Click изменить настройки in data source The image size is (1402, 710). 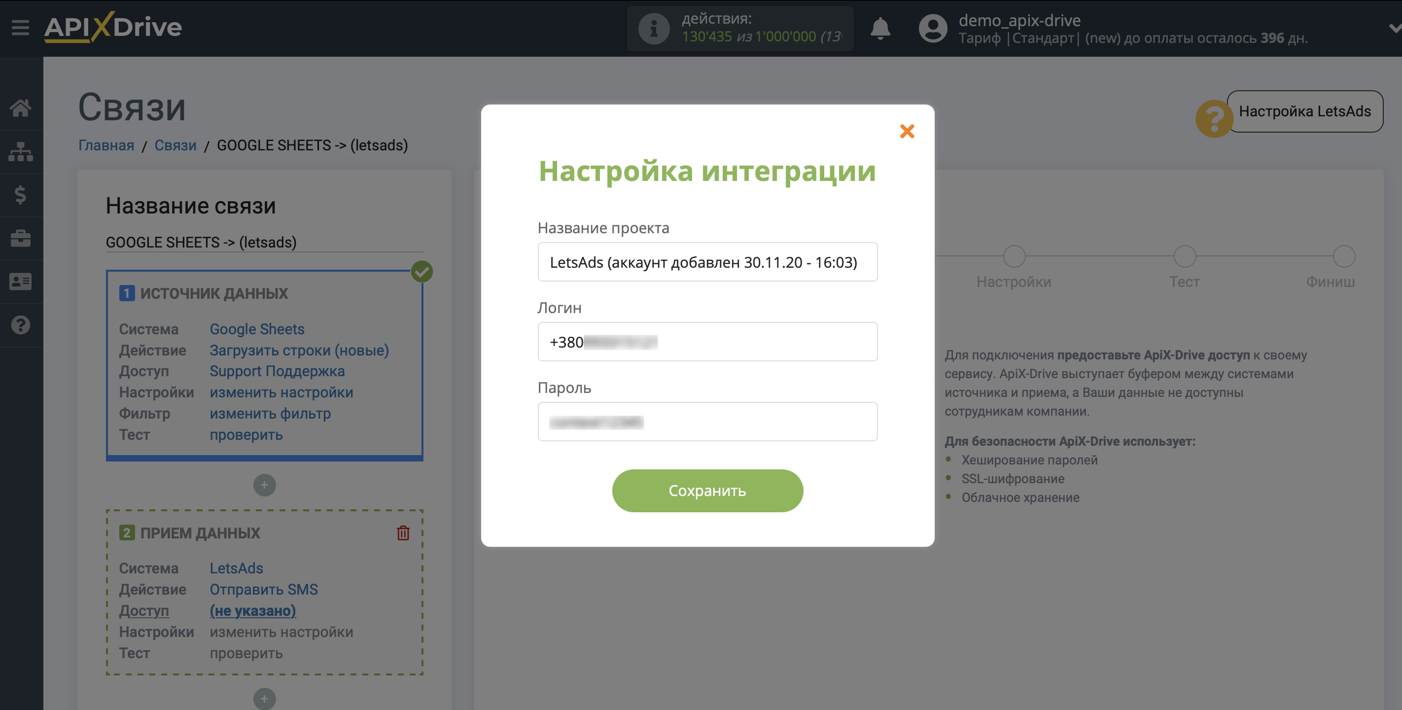281,392
